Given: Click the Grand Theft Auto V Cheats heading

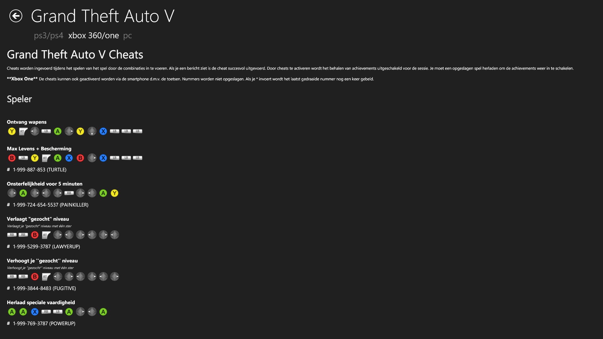Looking at the screenshot, I should [75, 55].
